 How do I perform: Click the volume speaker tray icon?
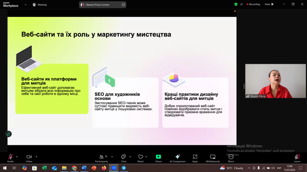[273, 168]
